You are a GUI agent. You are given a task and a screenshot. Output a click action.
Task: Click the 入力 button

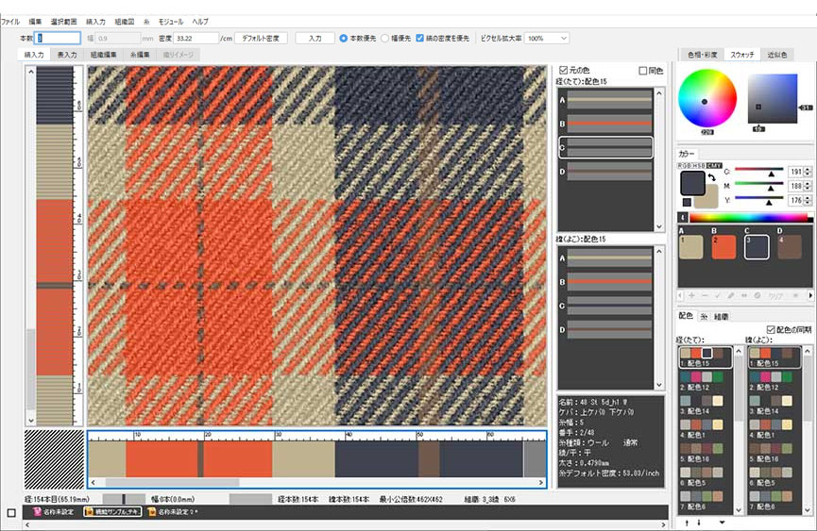click(x=315, y=39)
